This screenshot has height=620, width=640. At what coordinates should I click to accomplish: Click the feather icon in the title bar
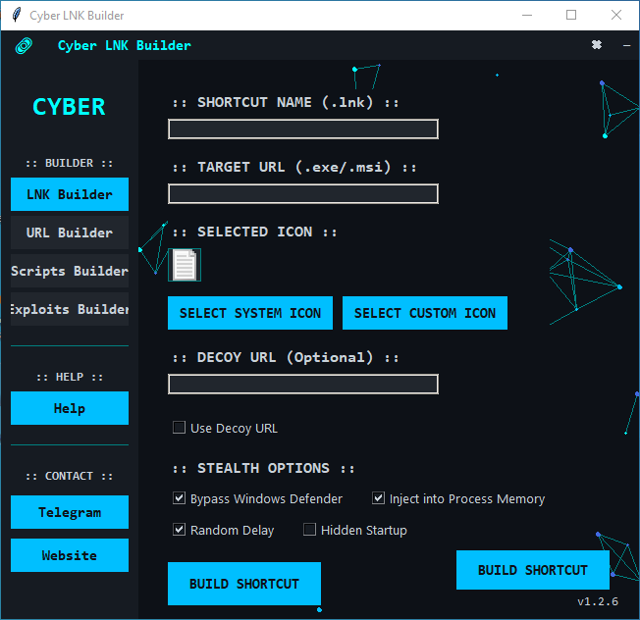(17, 15)
